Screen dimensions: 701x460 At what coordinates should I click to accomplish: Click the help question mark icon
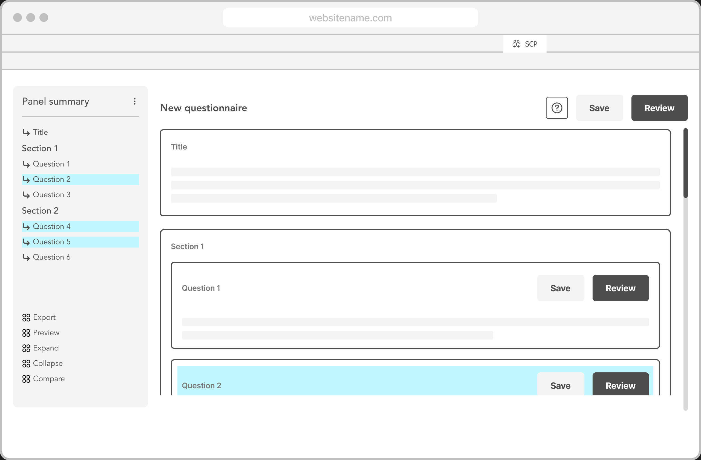pos(557,108)
